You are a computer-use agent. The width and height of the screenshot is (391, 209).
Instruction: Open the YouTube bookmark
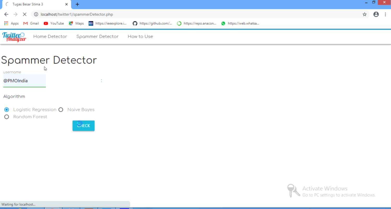point(54,23)
